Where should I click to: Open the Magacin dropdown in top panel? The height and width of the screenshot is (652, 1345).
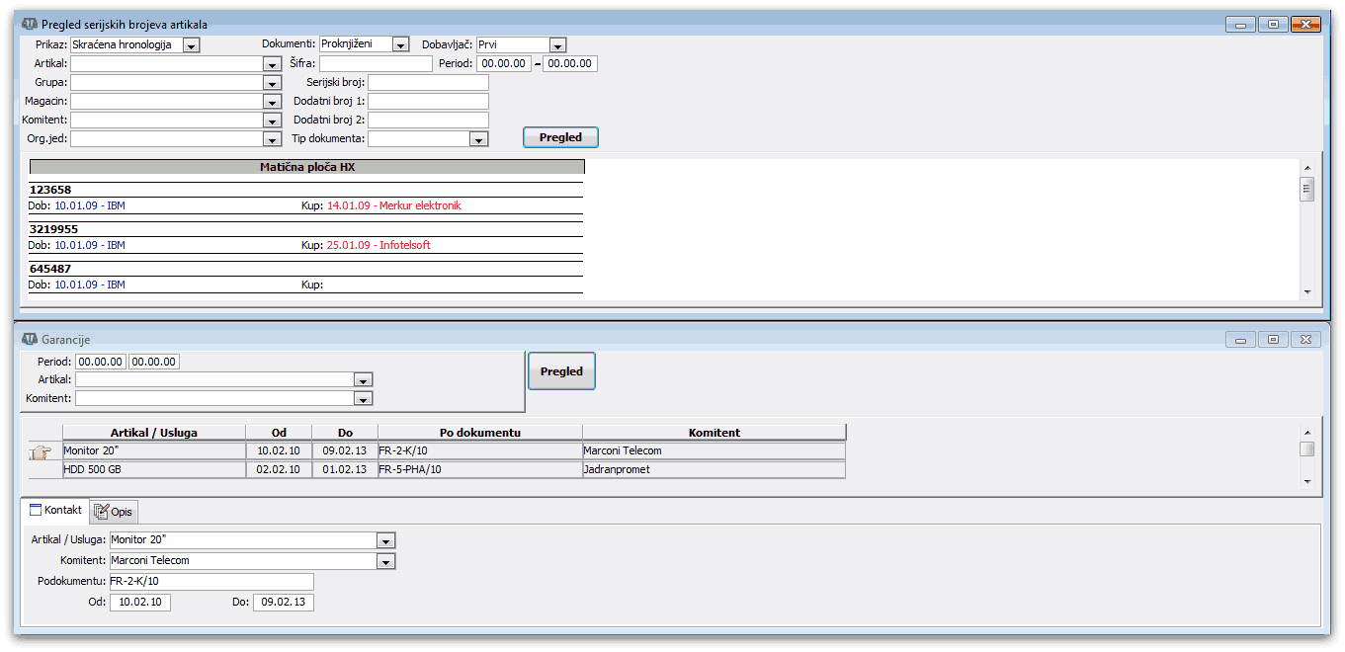[273, 102]
